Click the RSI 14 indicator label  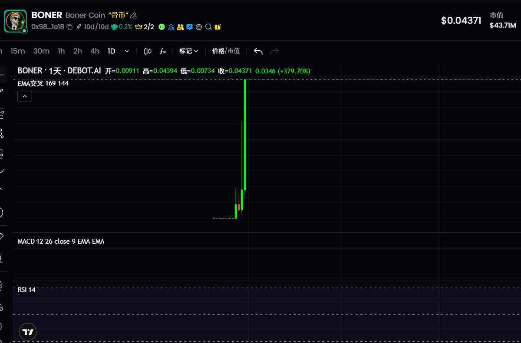pyautogui.click(x=26, y=290)
